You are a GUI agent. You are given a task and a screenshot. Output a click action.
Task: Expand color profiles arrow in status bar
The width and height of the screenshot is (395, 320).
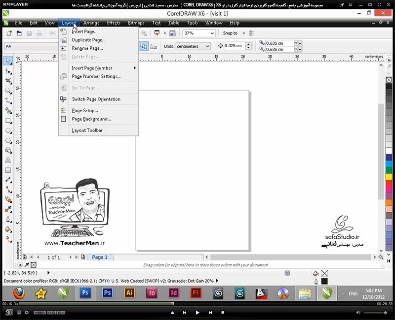pos(217,281)
